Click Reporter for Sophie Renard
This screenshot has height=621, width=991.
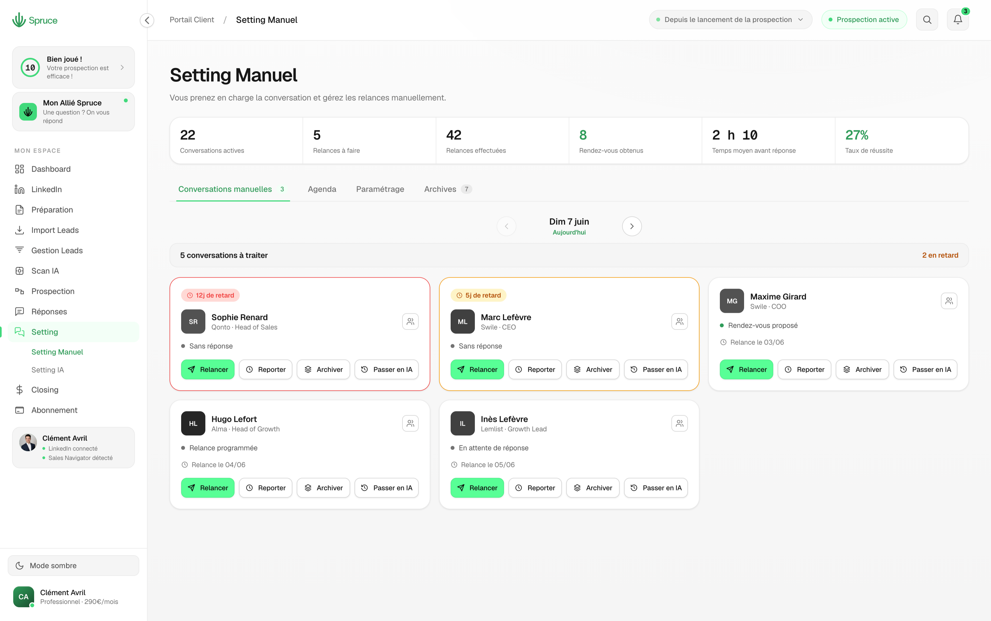pyautogui.click(x=266, y=370)
